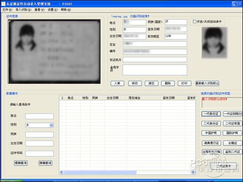
Task: Select the 二代证背面 document type
Action: [233, 124]
